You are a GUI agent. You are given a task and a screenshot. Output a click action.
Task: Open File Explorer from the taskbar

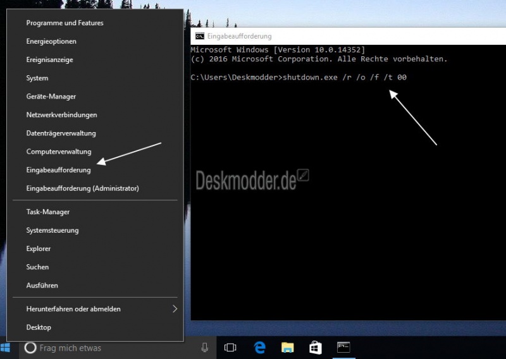[x=287, y=348]
